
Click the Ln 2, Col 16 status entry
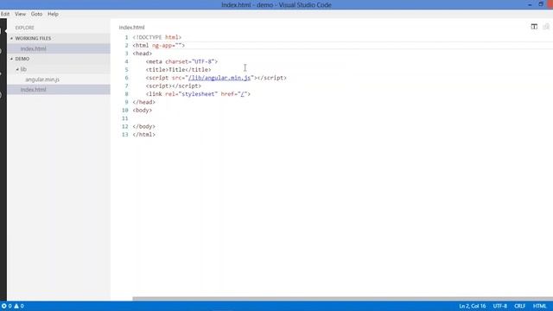click(x=473, y=306)
